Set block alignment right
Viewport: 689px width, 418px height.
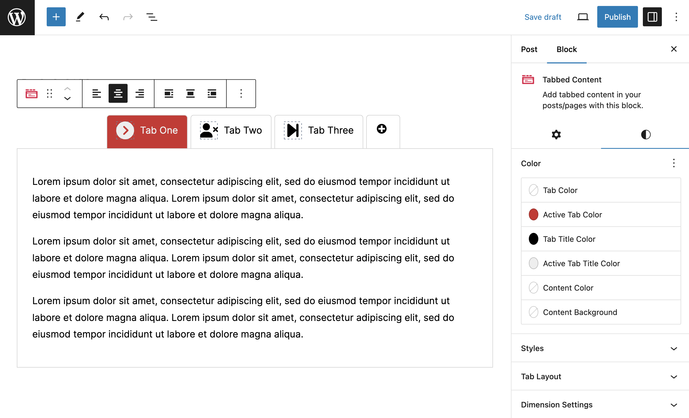212,94
